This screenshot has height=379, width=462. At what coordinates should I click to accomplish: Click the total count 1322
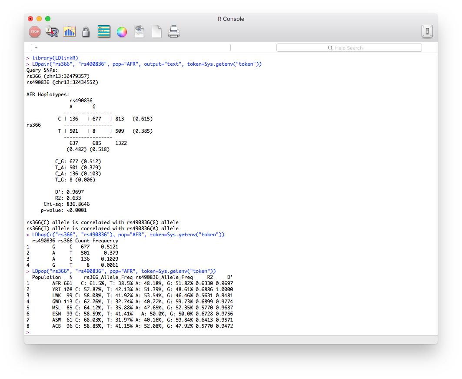[x=121, y=143]
